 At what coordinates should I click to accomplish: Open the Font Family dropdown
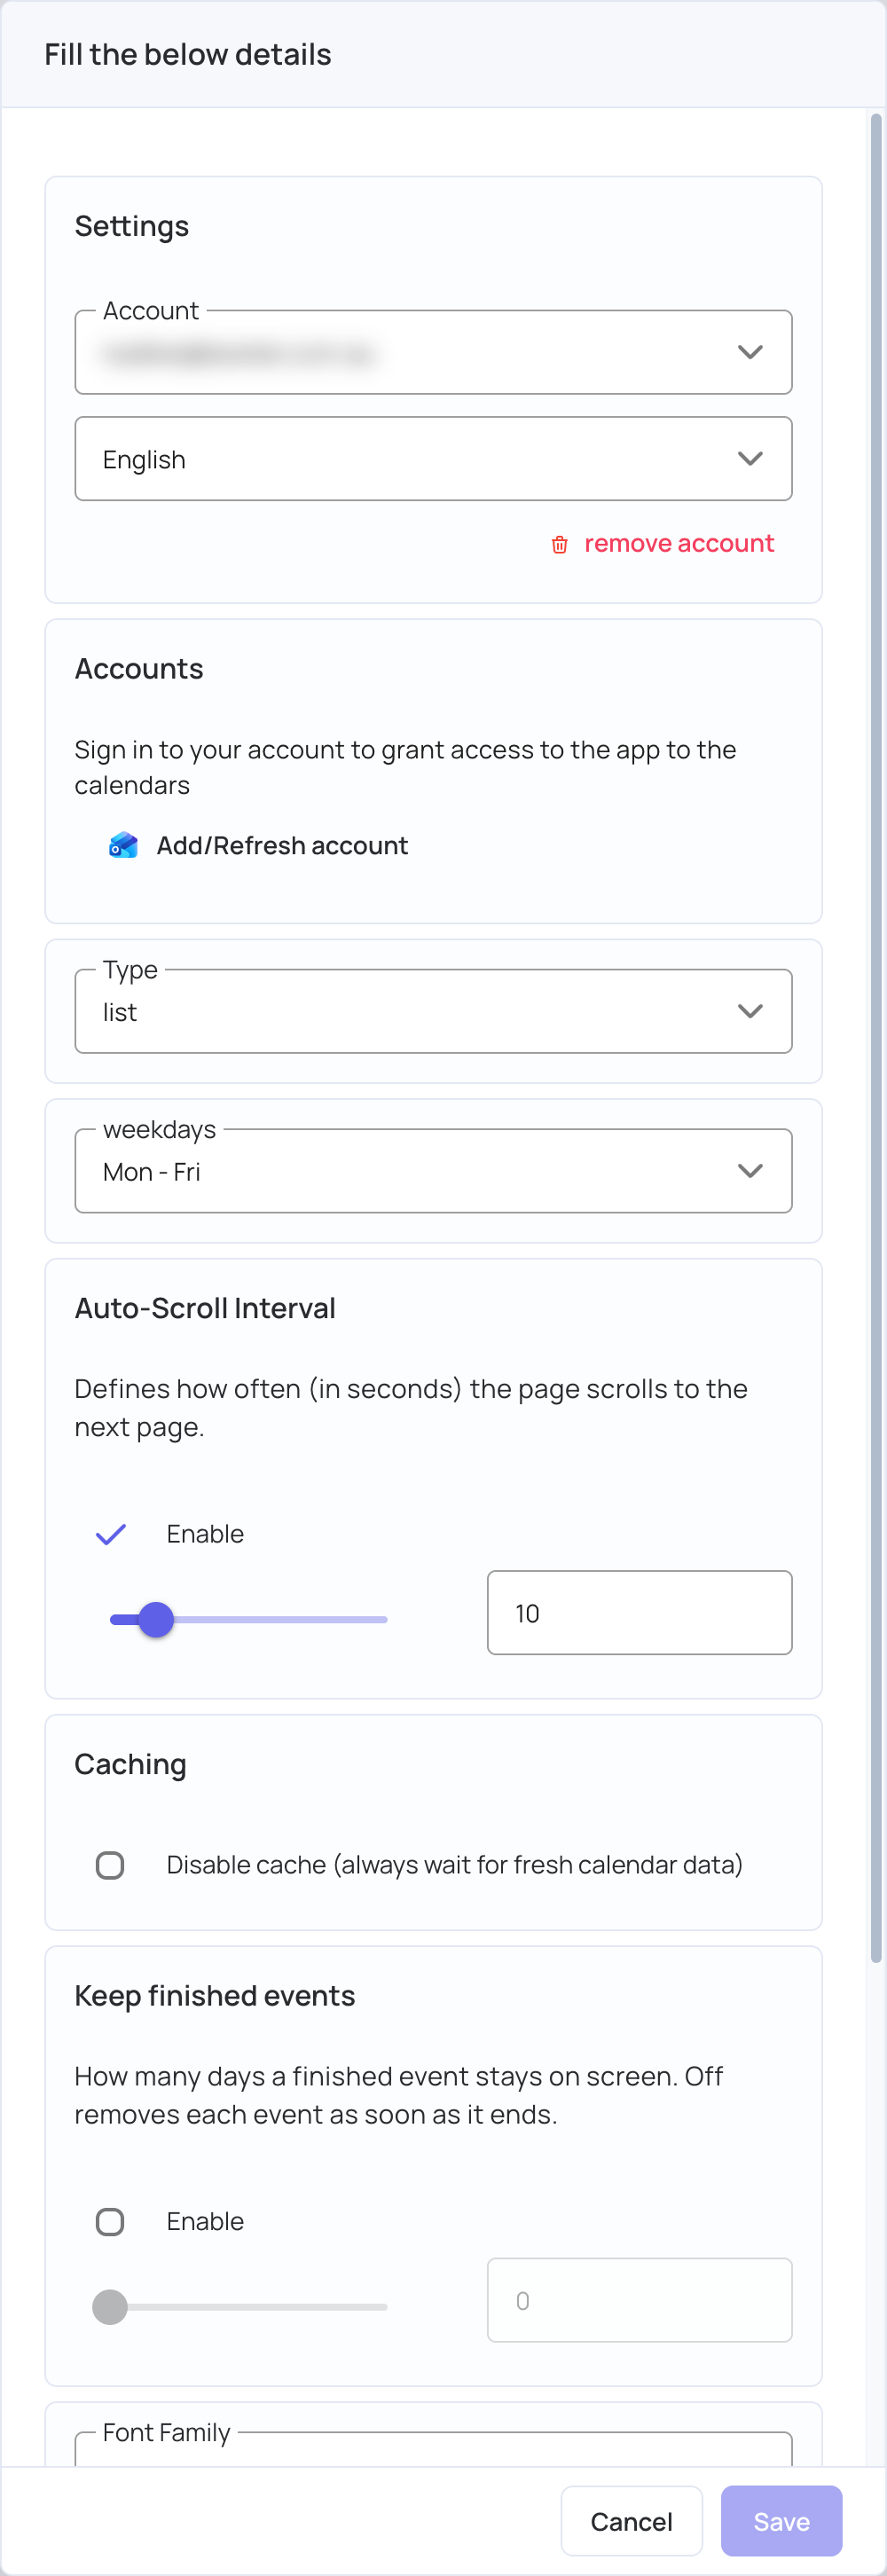click(x=433, y=2448)
